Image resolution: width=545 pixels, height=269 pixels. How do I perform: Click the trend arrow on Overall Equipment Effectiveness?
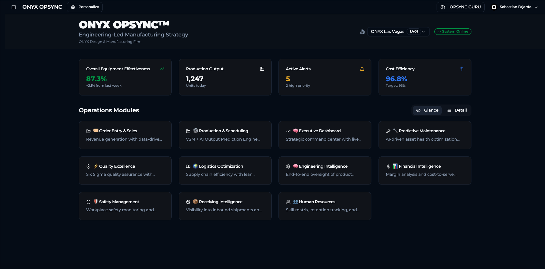coord(162,69)
